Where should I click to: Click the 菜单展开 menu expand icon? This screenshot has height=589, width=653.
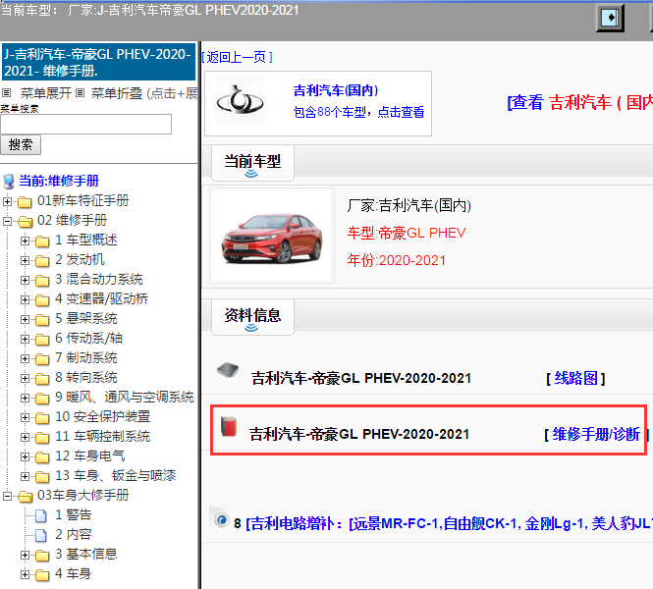(6, 93)
